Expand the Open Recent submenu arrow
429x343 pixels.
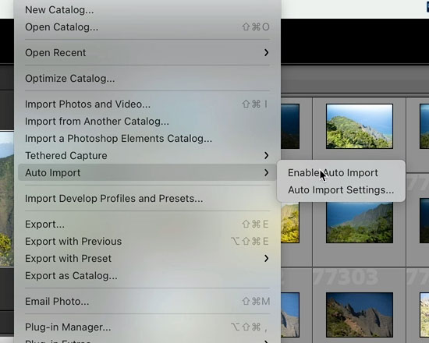266,52
